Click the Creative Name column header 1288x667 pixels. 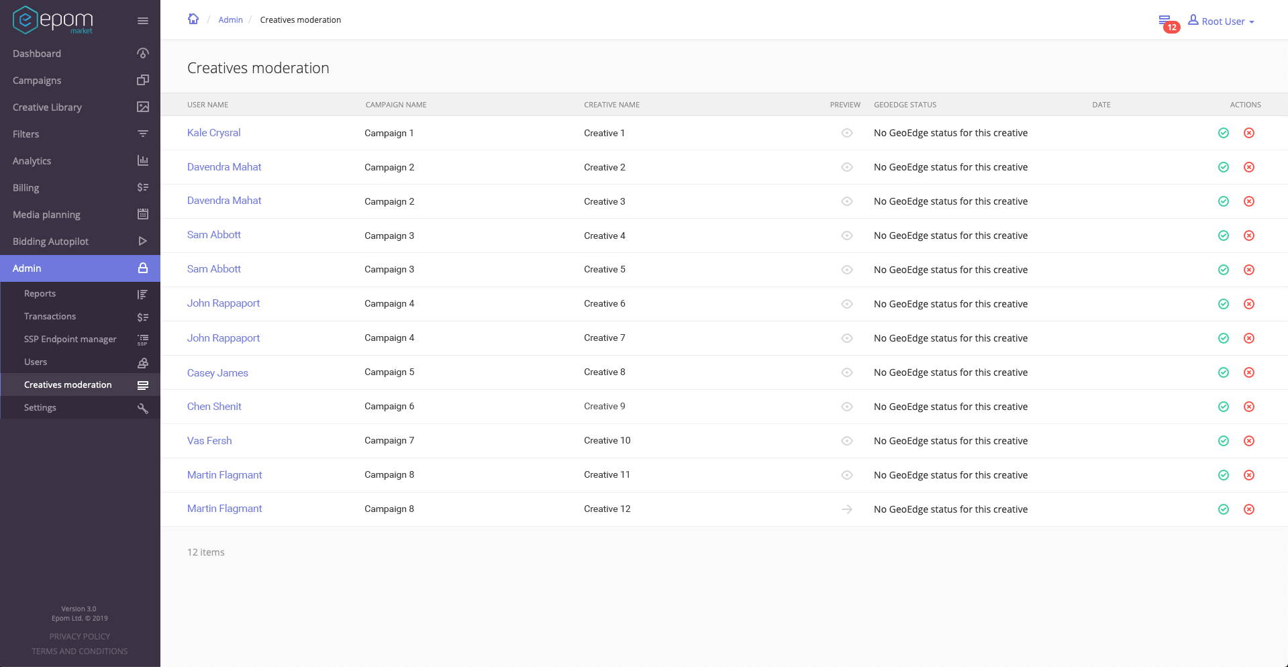(611, 105)
